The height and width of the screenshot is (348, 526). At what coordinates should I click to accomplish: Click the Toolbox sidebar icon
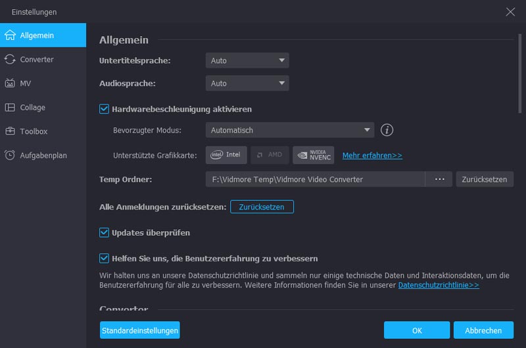click(10, 131)
